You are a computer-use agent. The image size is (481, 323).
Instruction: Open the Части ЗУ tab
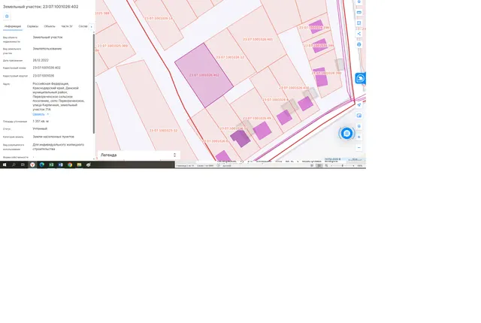67,26
